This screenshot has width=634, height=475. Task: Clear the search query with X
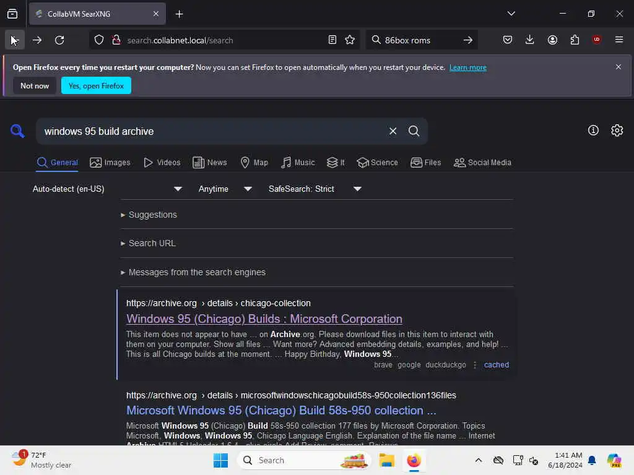pos(393,131)
